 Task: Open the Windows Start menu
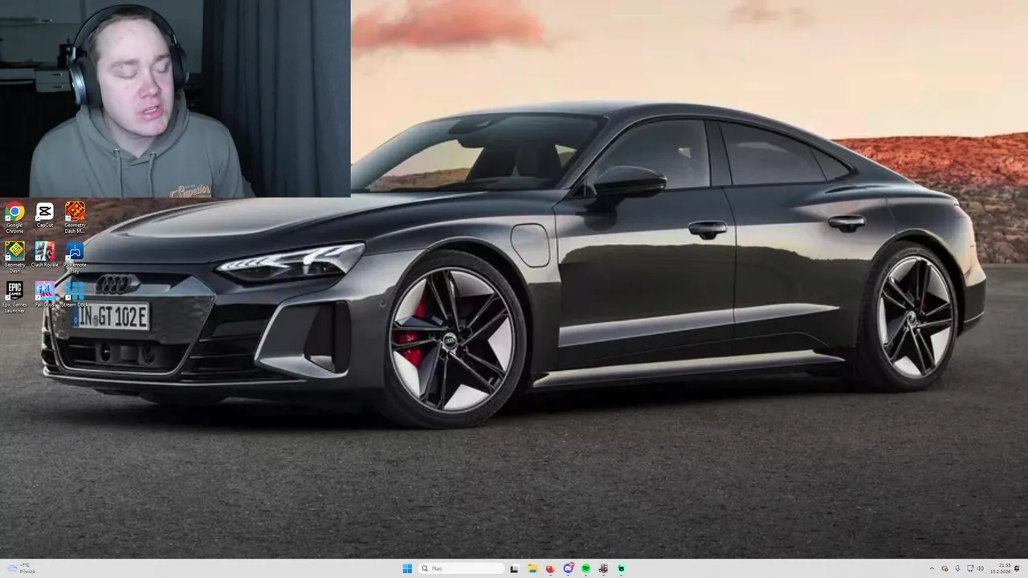click(407, 568)
